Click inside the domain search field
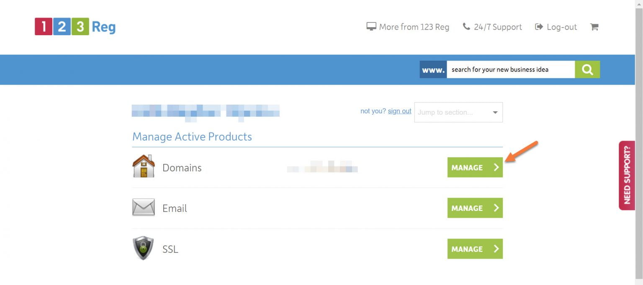 511,69
